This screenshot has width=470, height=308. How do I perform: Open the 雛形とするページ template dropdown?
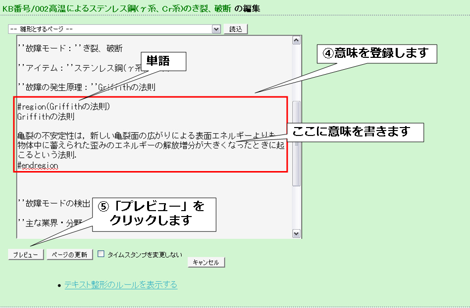point(110,29)
